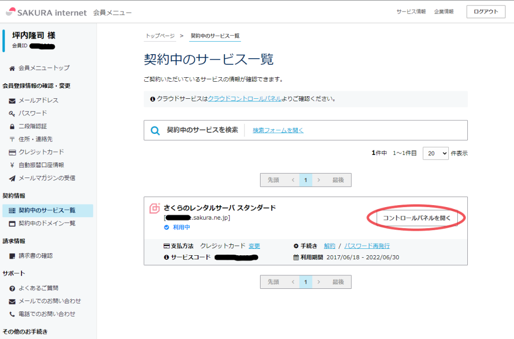Select page 1 in the upper pagination
Viewport: 514px width, 339px height.
[x=306, y=180]
